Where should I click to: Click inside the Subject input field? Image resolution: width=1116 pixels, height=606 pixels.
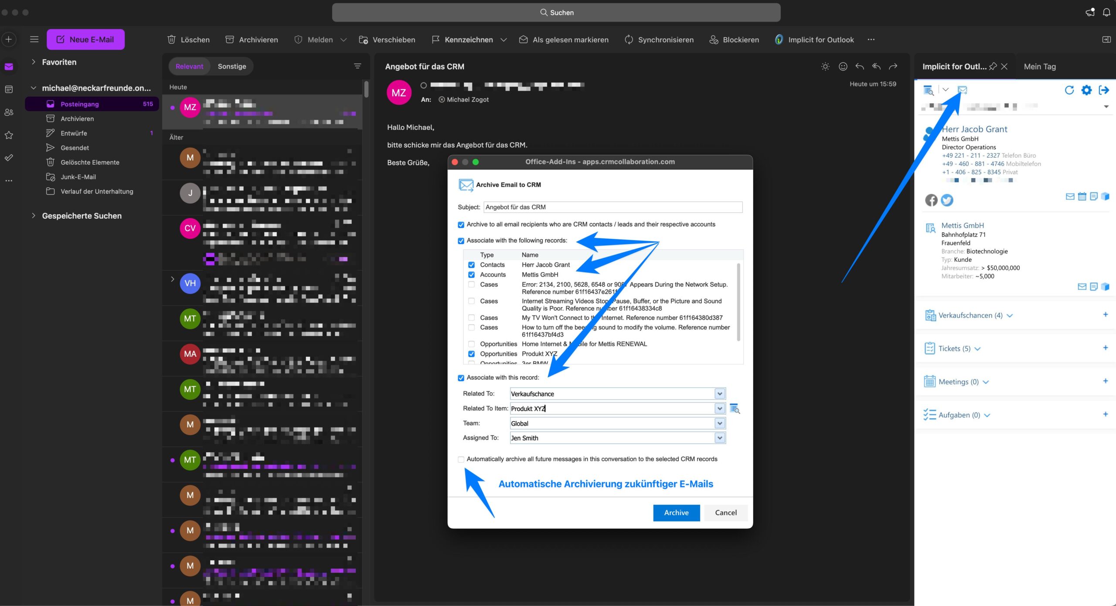pos(613,207)
